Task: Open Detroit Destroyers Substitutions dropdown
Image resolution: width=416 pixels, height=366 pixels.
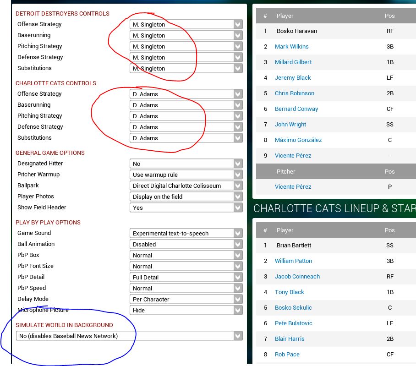Action: coord(186,68)
